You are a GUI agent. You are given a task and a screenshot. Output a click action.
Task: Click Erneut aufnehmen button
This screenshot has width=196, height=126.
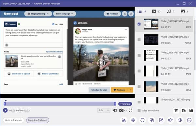[38, 120]
